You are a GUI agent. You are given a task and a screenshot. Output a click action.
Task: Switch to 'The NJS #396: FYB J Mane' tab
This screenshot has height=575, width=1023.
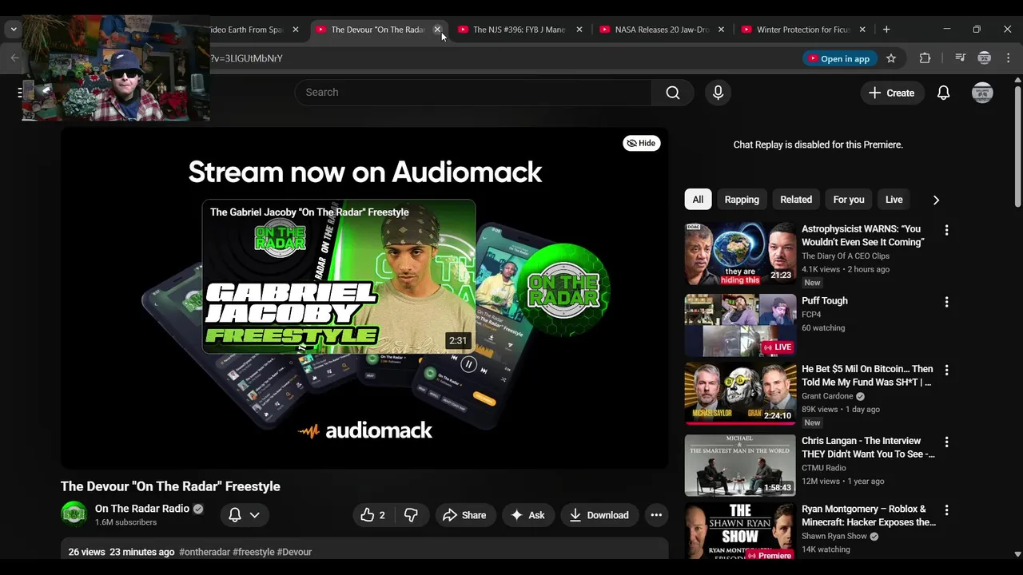519,30
